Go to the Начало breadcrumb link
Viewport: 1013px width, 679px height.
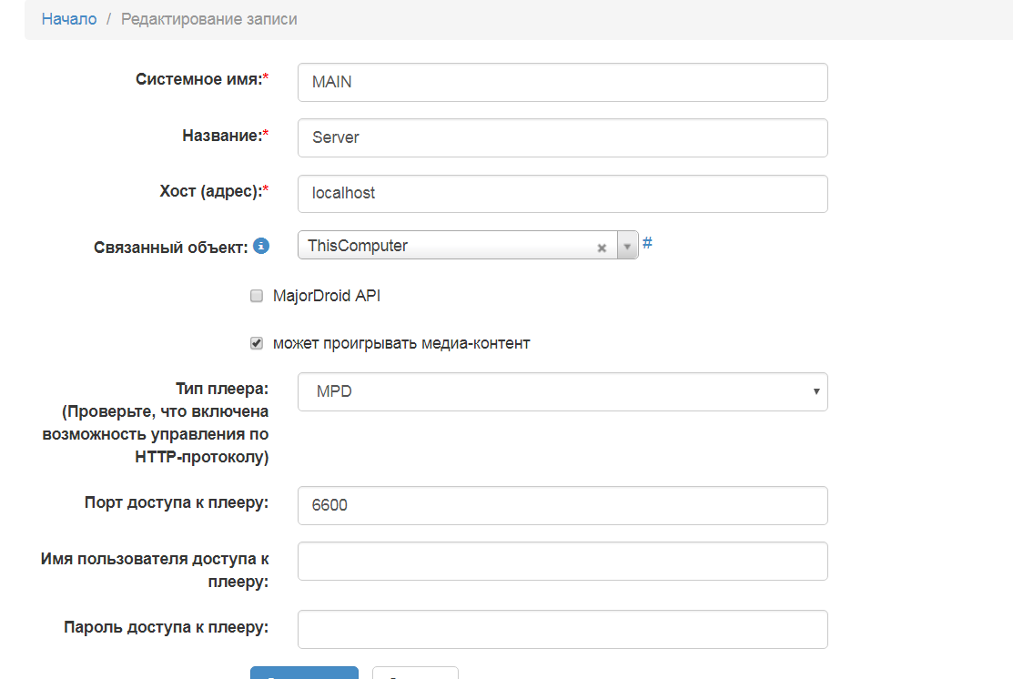click(69, 19)
